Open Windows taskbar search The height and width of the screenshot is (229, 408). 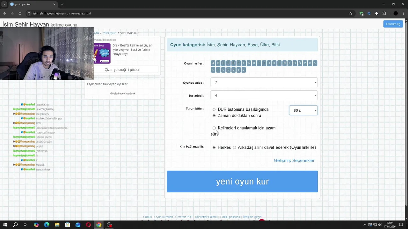coord(15,225)
